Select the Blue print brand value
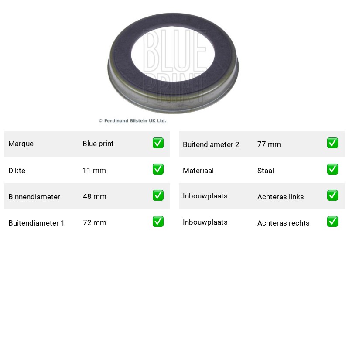Screen dimensions: 349x349 tap(98, 144)
